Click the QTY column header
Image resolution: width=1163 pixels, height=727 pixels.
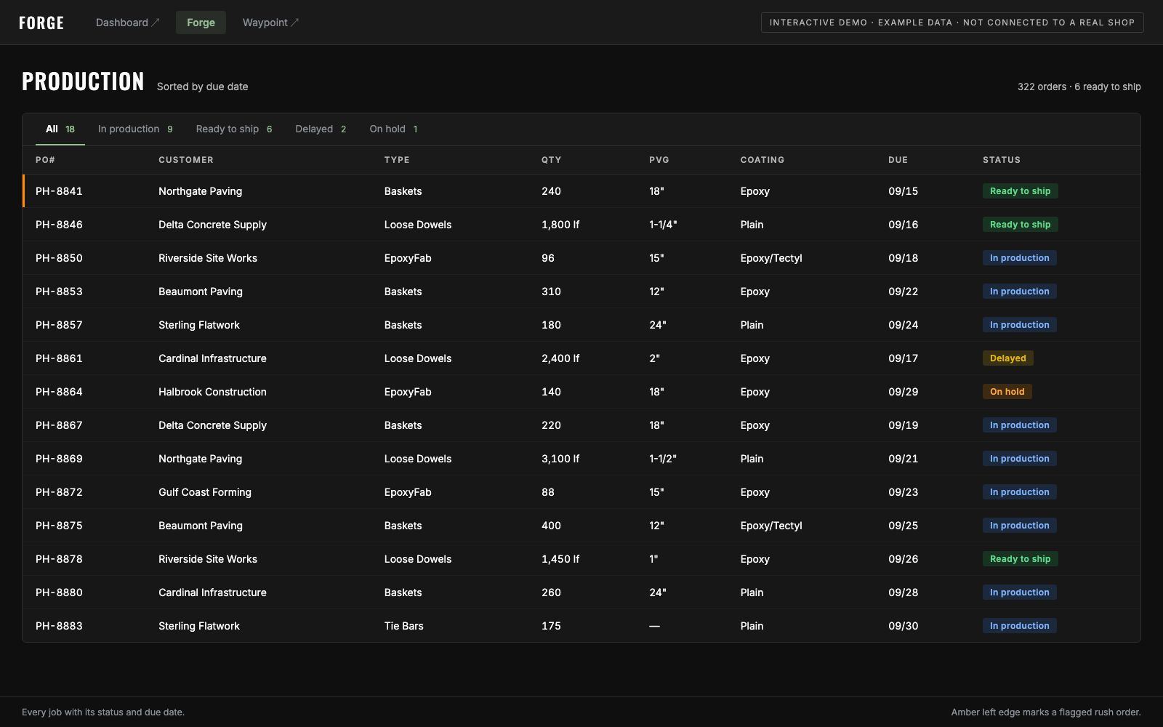tap(551, 160)
